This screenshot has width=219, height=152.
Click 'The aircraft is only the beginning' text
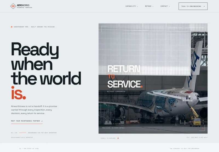(185, 149)
